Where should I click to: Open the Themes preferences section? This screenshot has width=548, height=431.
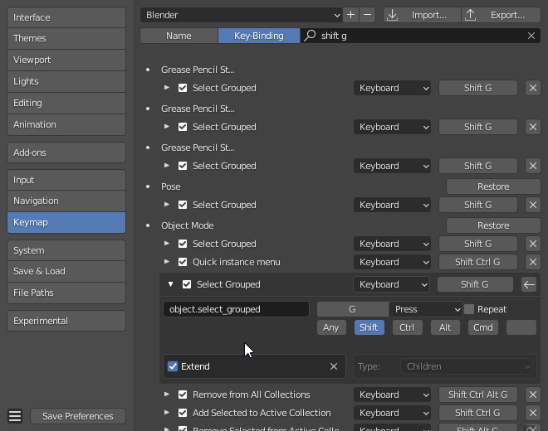66,38
